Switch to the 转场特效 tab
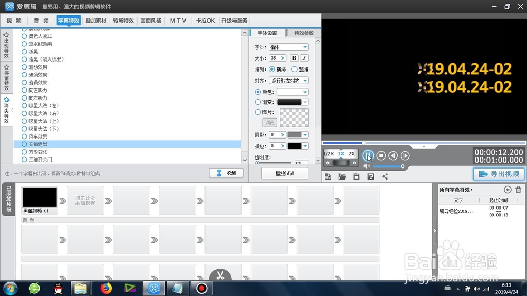Screen dimensions: 527x296 [x=123, y=21]
